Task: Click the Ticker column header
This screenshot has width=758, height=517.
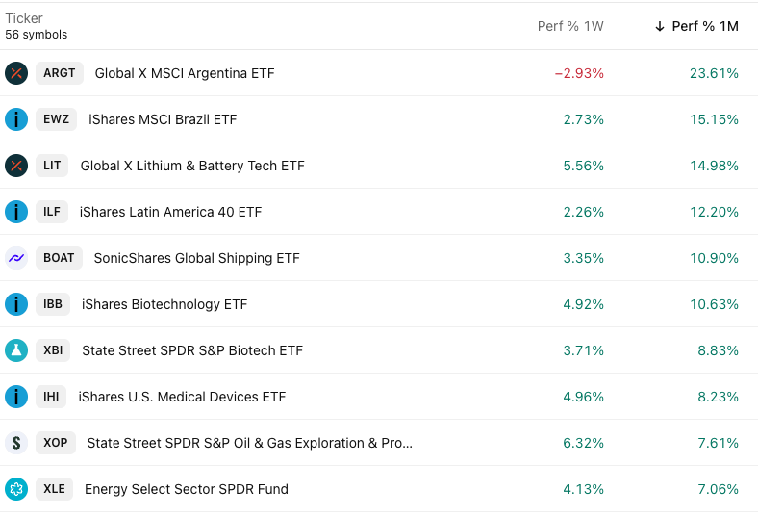Action: pos(24,18)
